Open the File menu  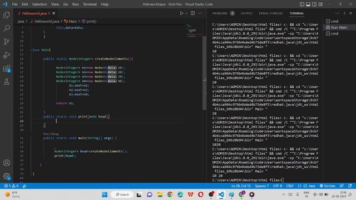coord(14,4)
